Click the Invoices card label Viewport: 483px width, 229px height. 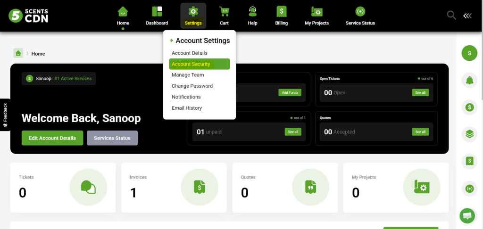(x=138, y=177)
